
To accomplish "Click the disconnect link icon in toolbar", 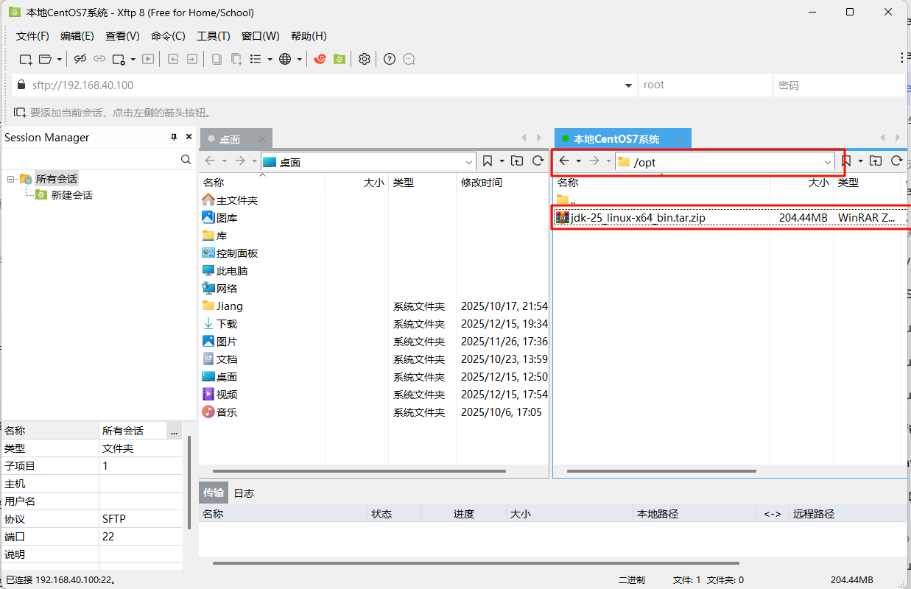I will click(x=80, y=59).
